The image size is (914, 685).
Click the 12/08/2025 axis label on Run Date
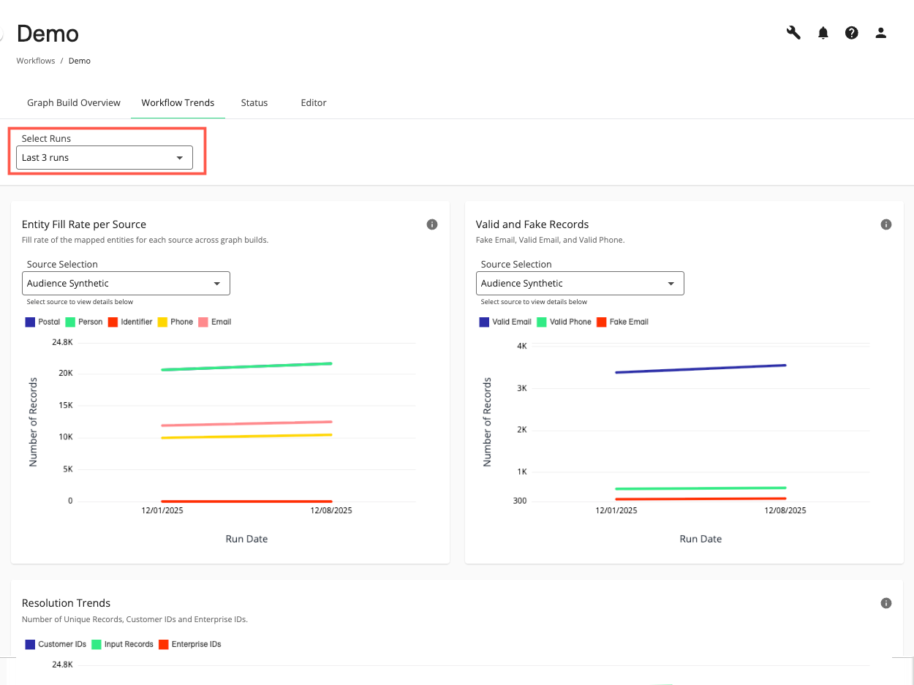(x=332, y=510)
